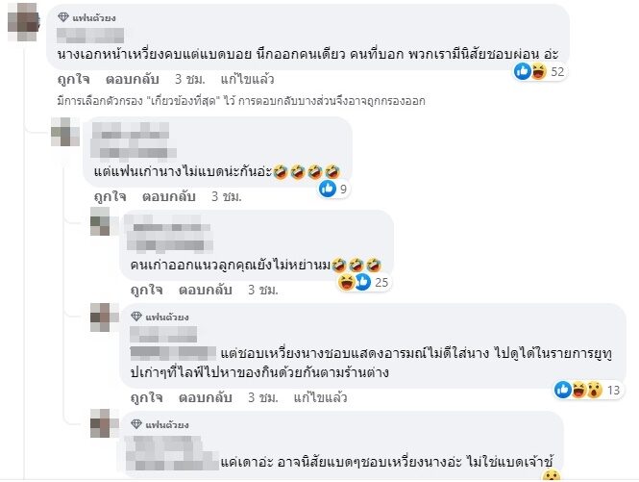
Task: Click the 3 ชม. timestamp on top comment
Action: point(190,79)
